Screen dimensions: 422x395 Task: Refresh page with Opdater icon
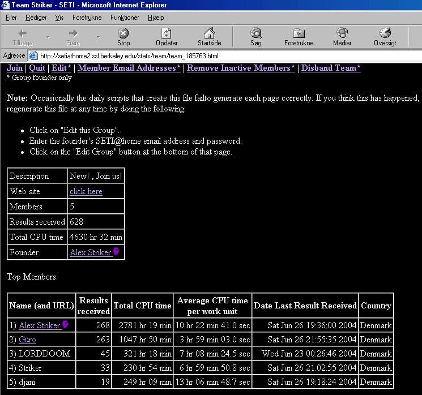coord(167,33)
